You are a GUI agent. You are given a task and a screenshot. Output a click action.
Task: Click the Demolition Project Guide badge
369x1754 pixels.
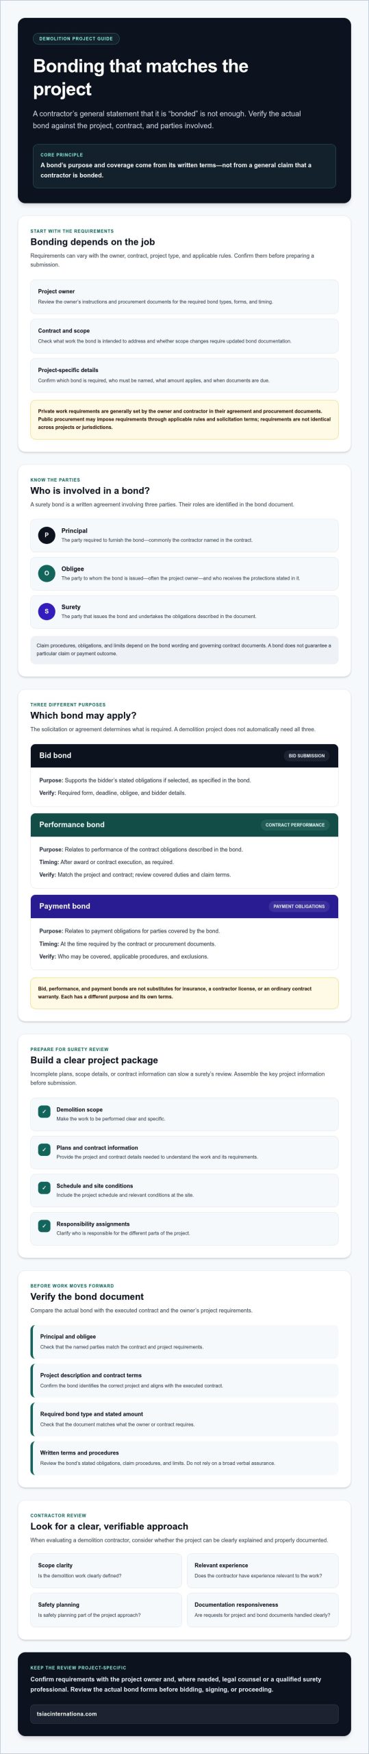pos(76,39)
